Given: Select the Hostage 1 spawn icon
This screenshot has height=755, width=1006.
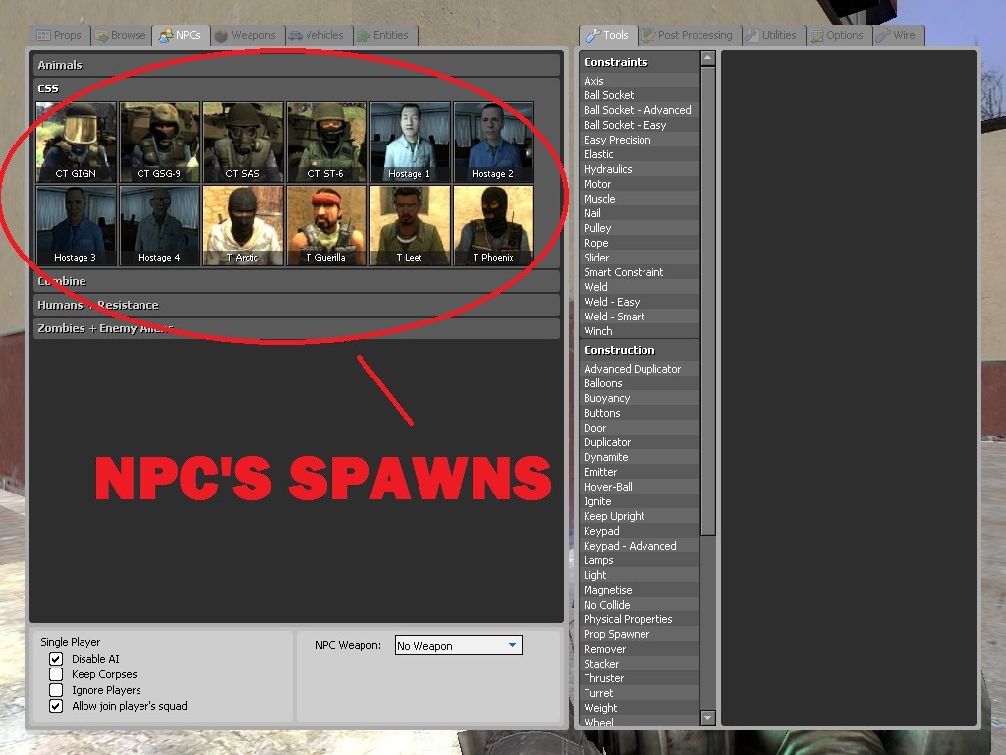Looking at the screenshot, I should (410, 142).
